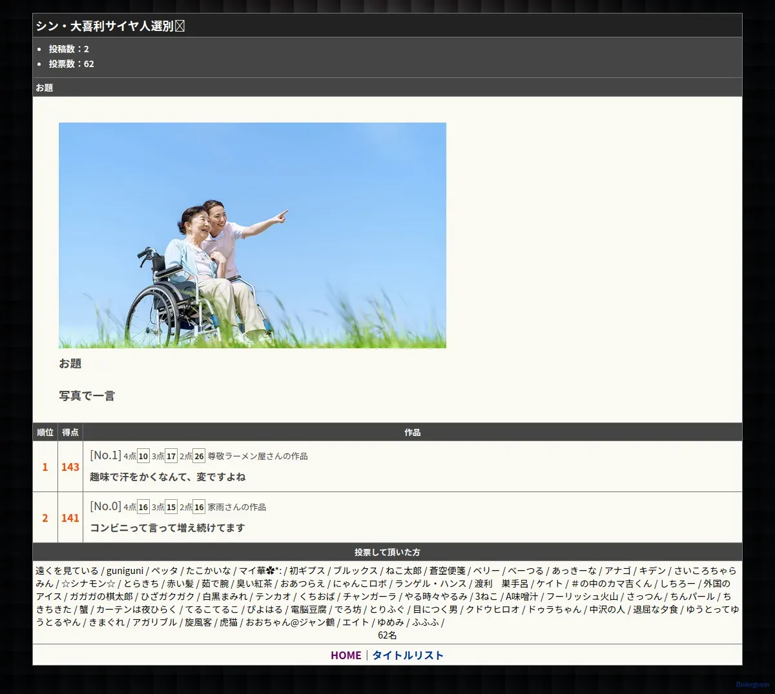The width and height of the screenshot is (775, 694).
Task: Click voter name おおちゃん@ジャン鶴
Action: coord(290,622)
